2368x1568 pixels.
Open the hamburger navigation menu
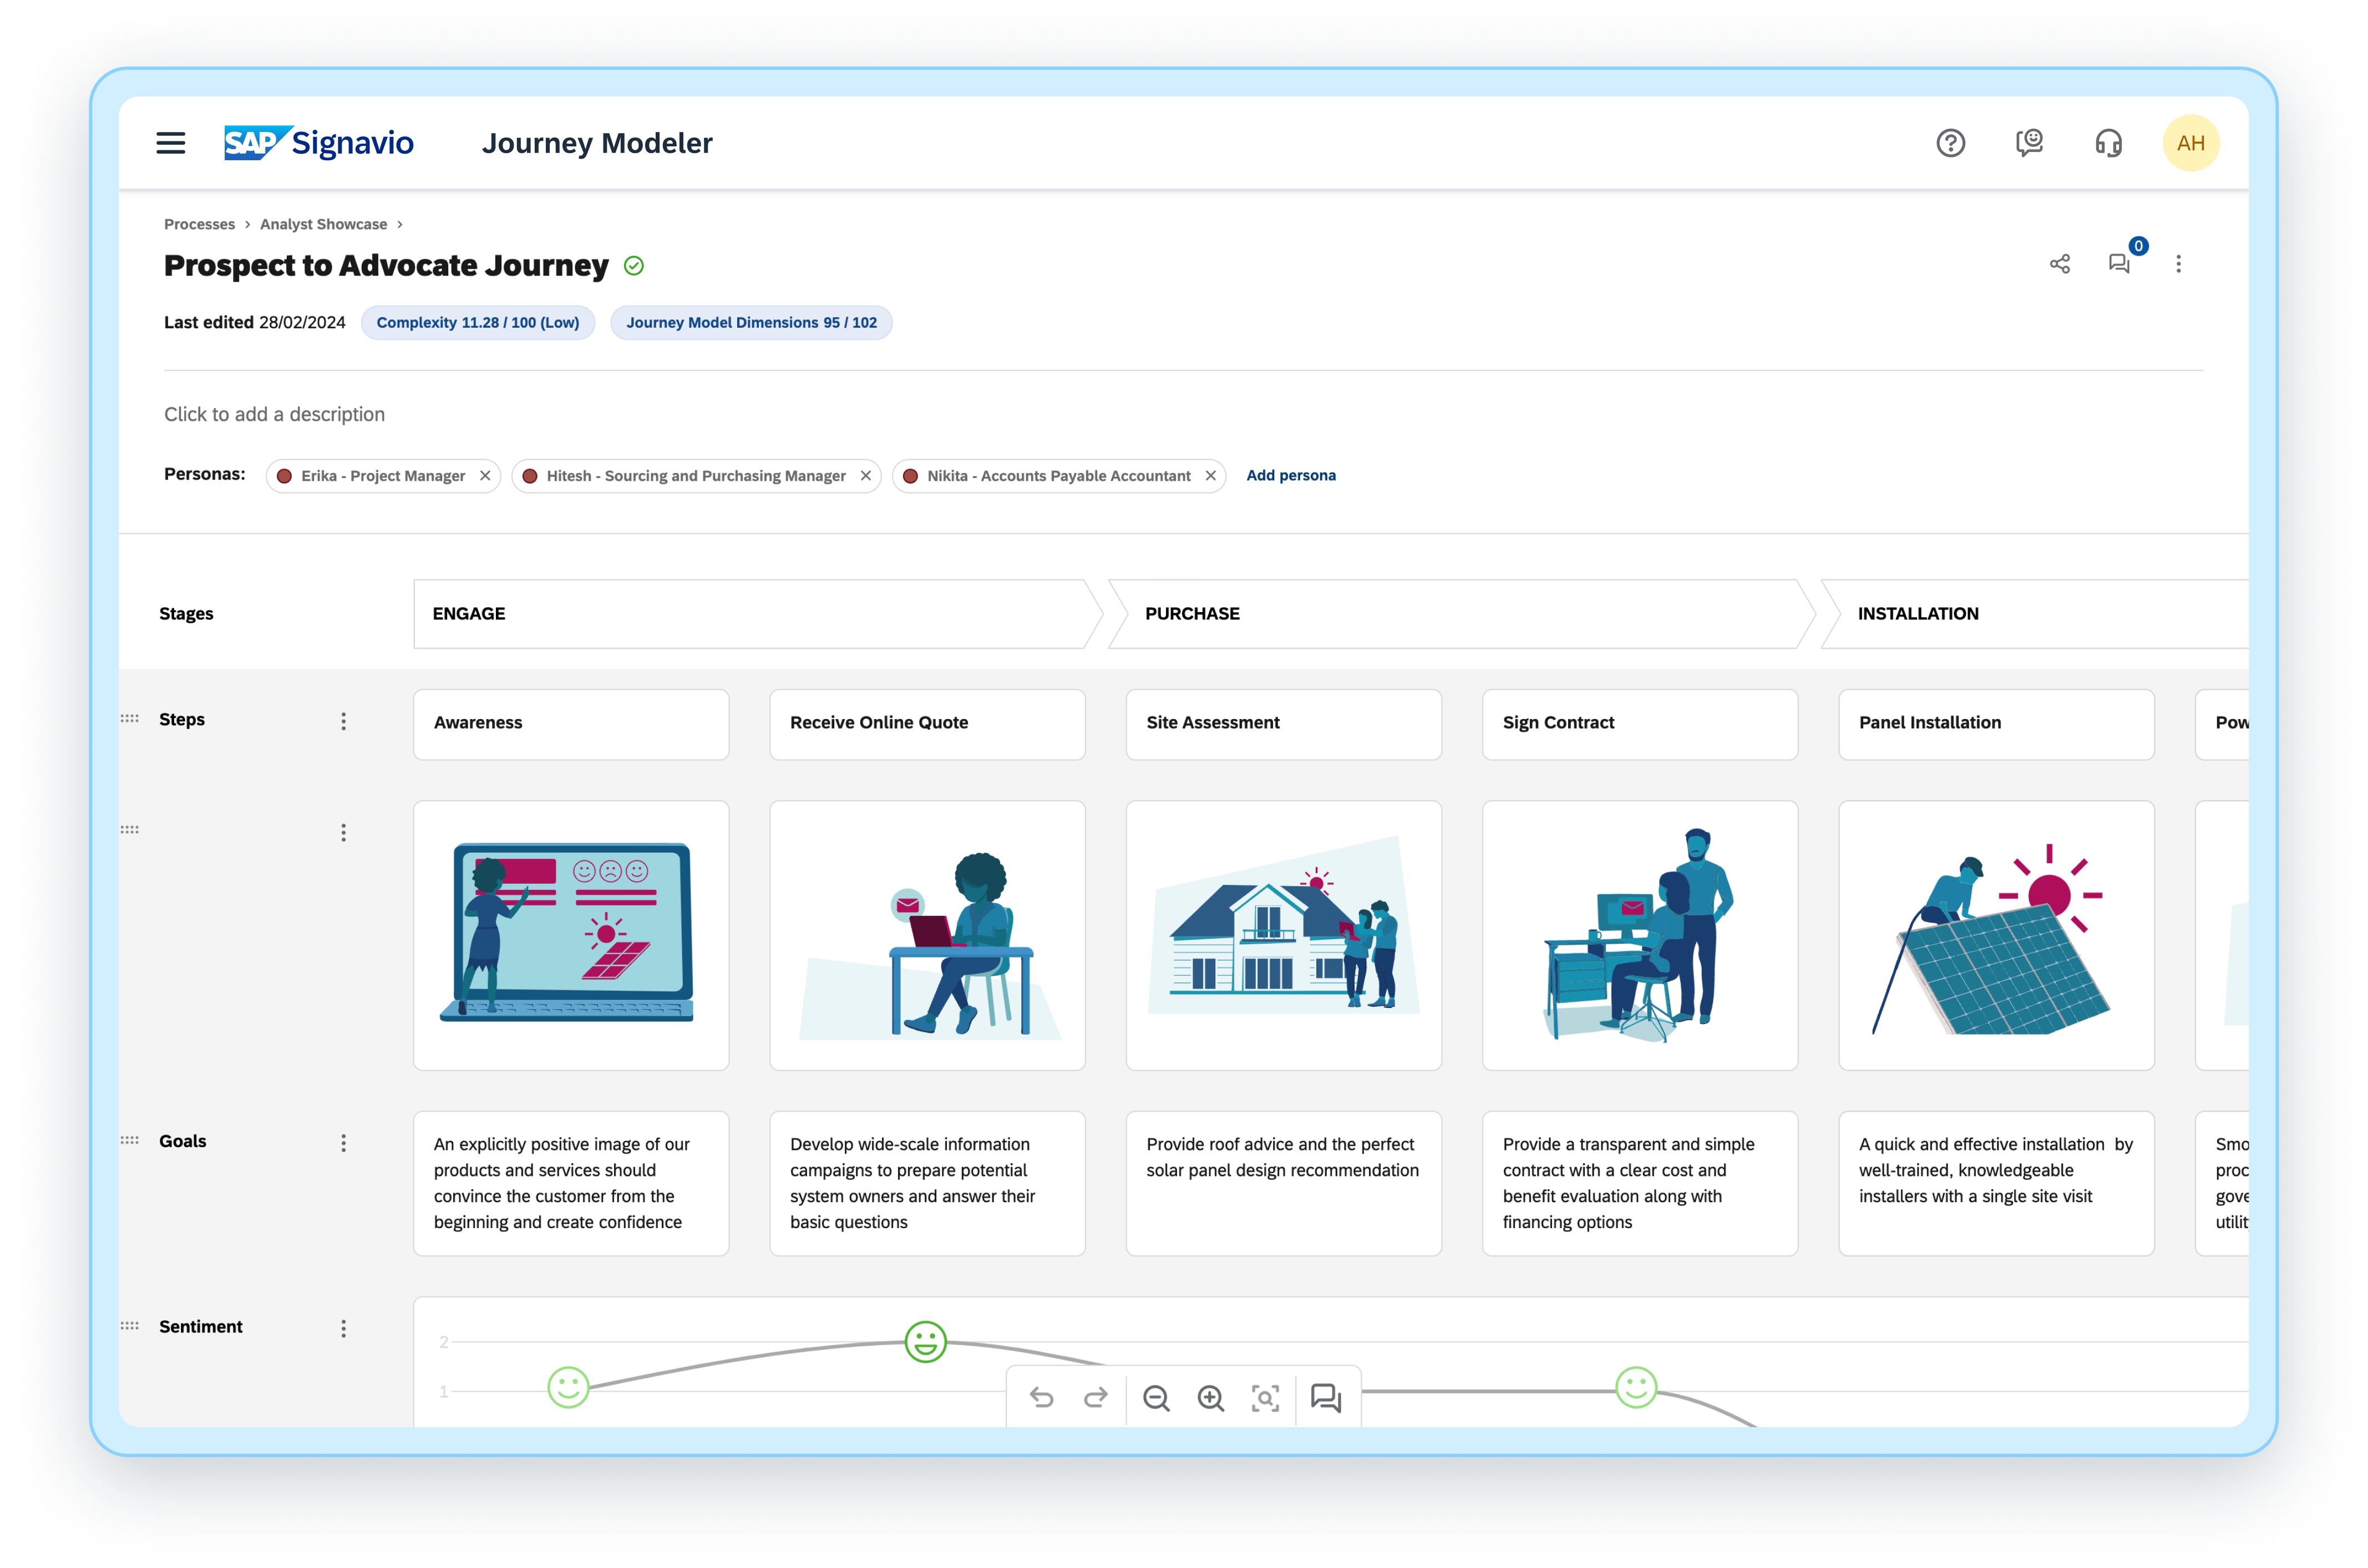[171, 143]
